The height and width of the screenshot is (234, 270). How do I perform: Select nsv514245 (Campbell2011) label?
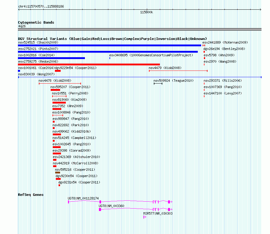pyautogui.click(x=74, y=138)
